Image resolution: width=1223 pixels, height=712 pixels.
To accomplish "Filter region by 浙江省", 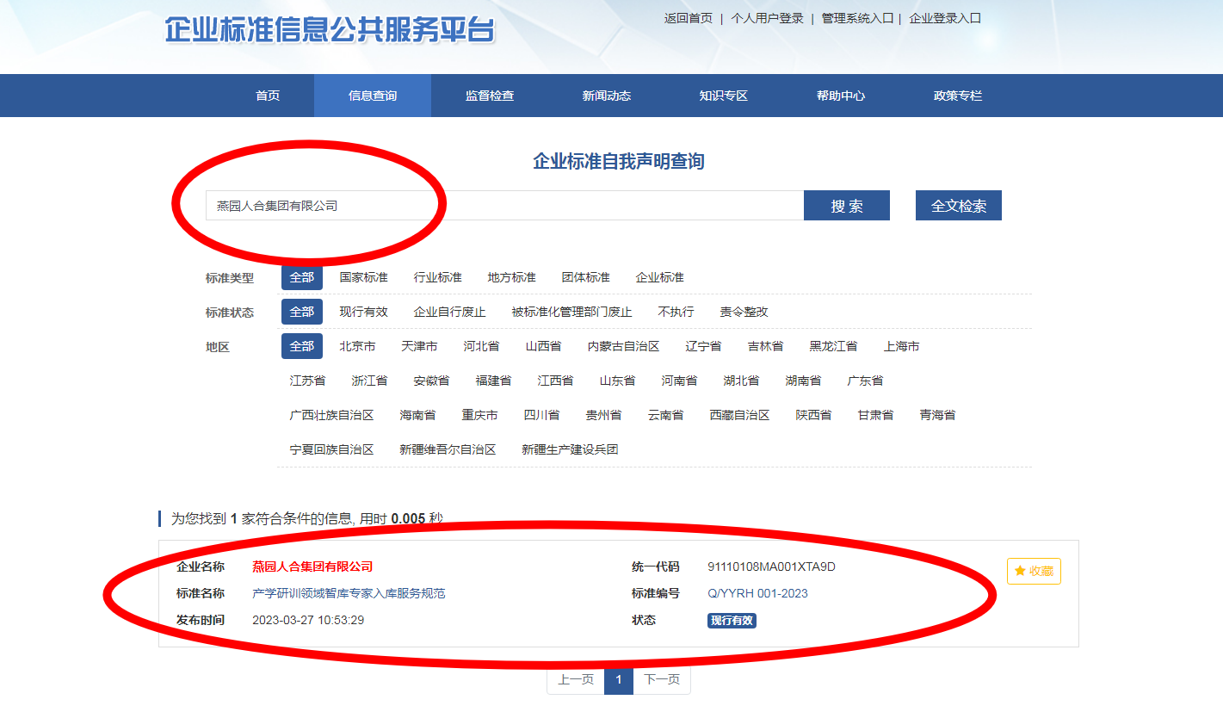I will point(370,381).
